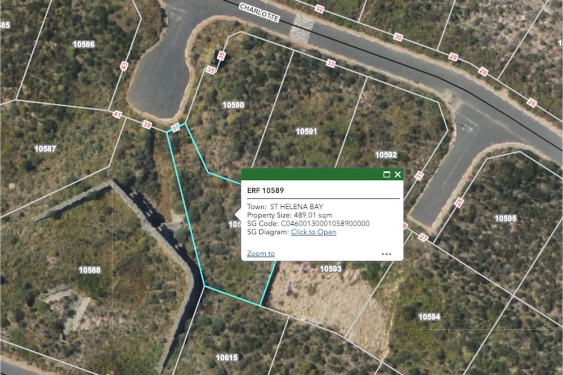Screen dimensions: 563x375
Task: Maximize the ERF 10589 popup
Action: (387, 175)
